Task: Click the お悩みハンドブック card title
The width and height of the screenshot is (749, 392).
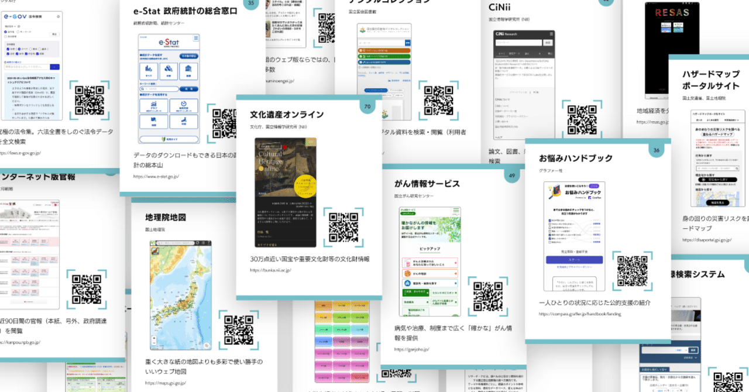Action: [576, 159]
